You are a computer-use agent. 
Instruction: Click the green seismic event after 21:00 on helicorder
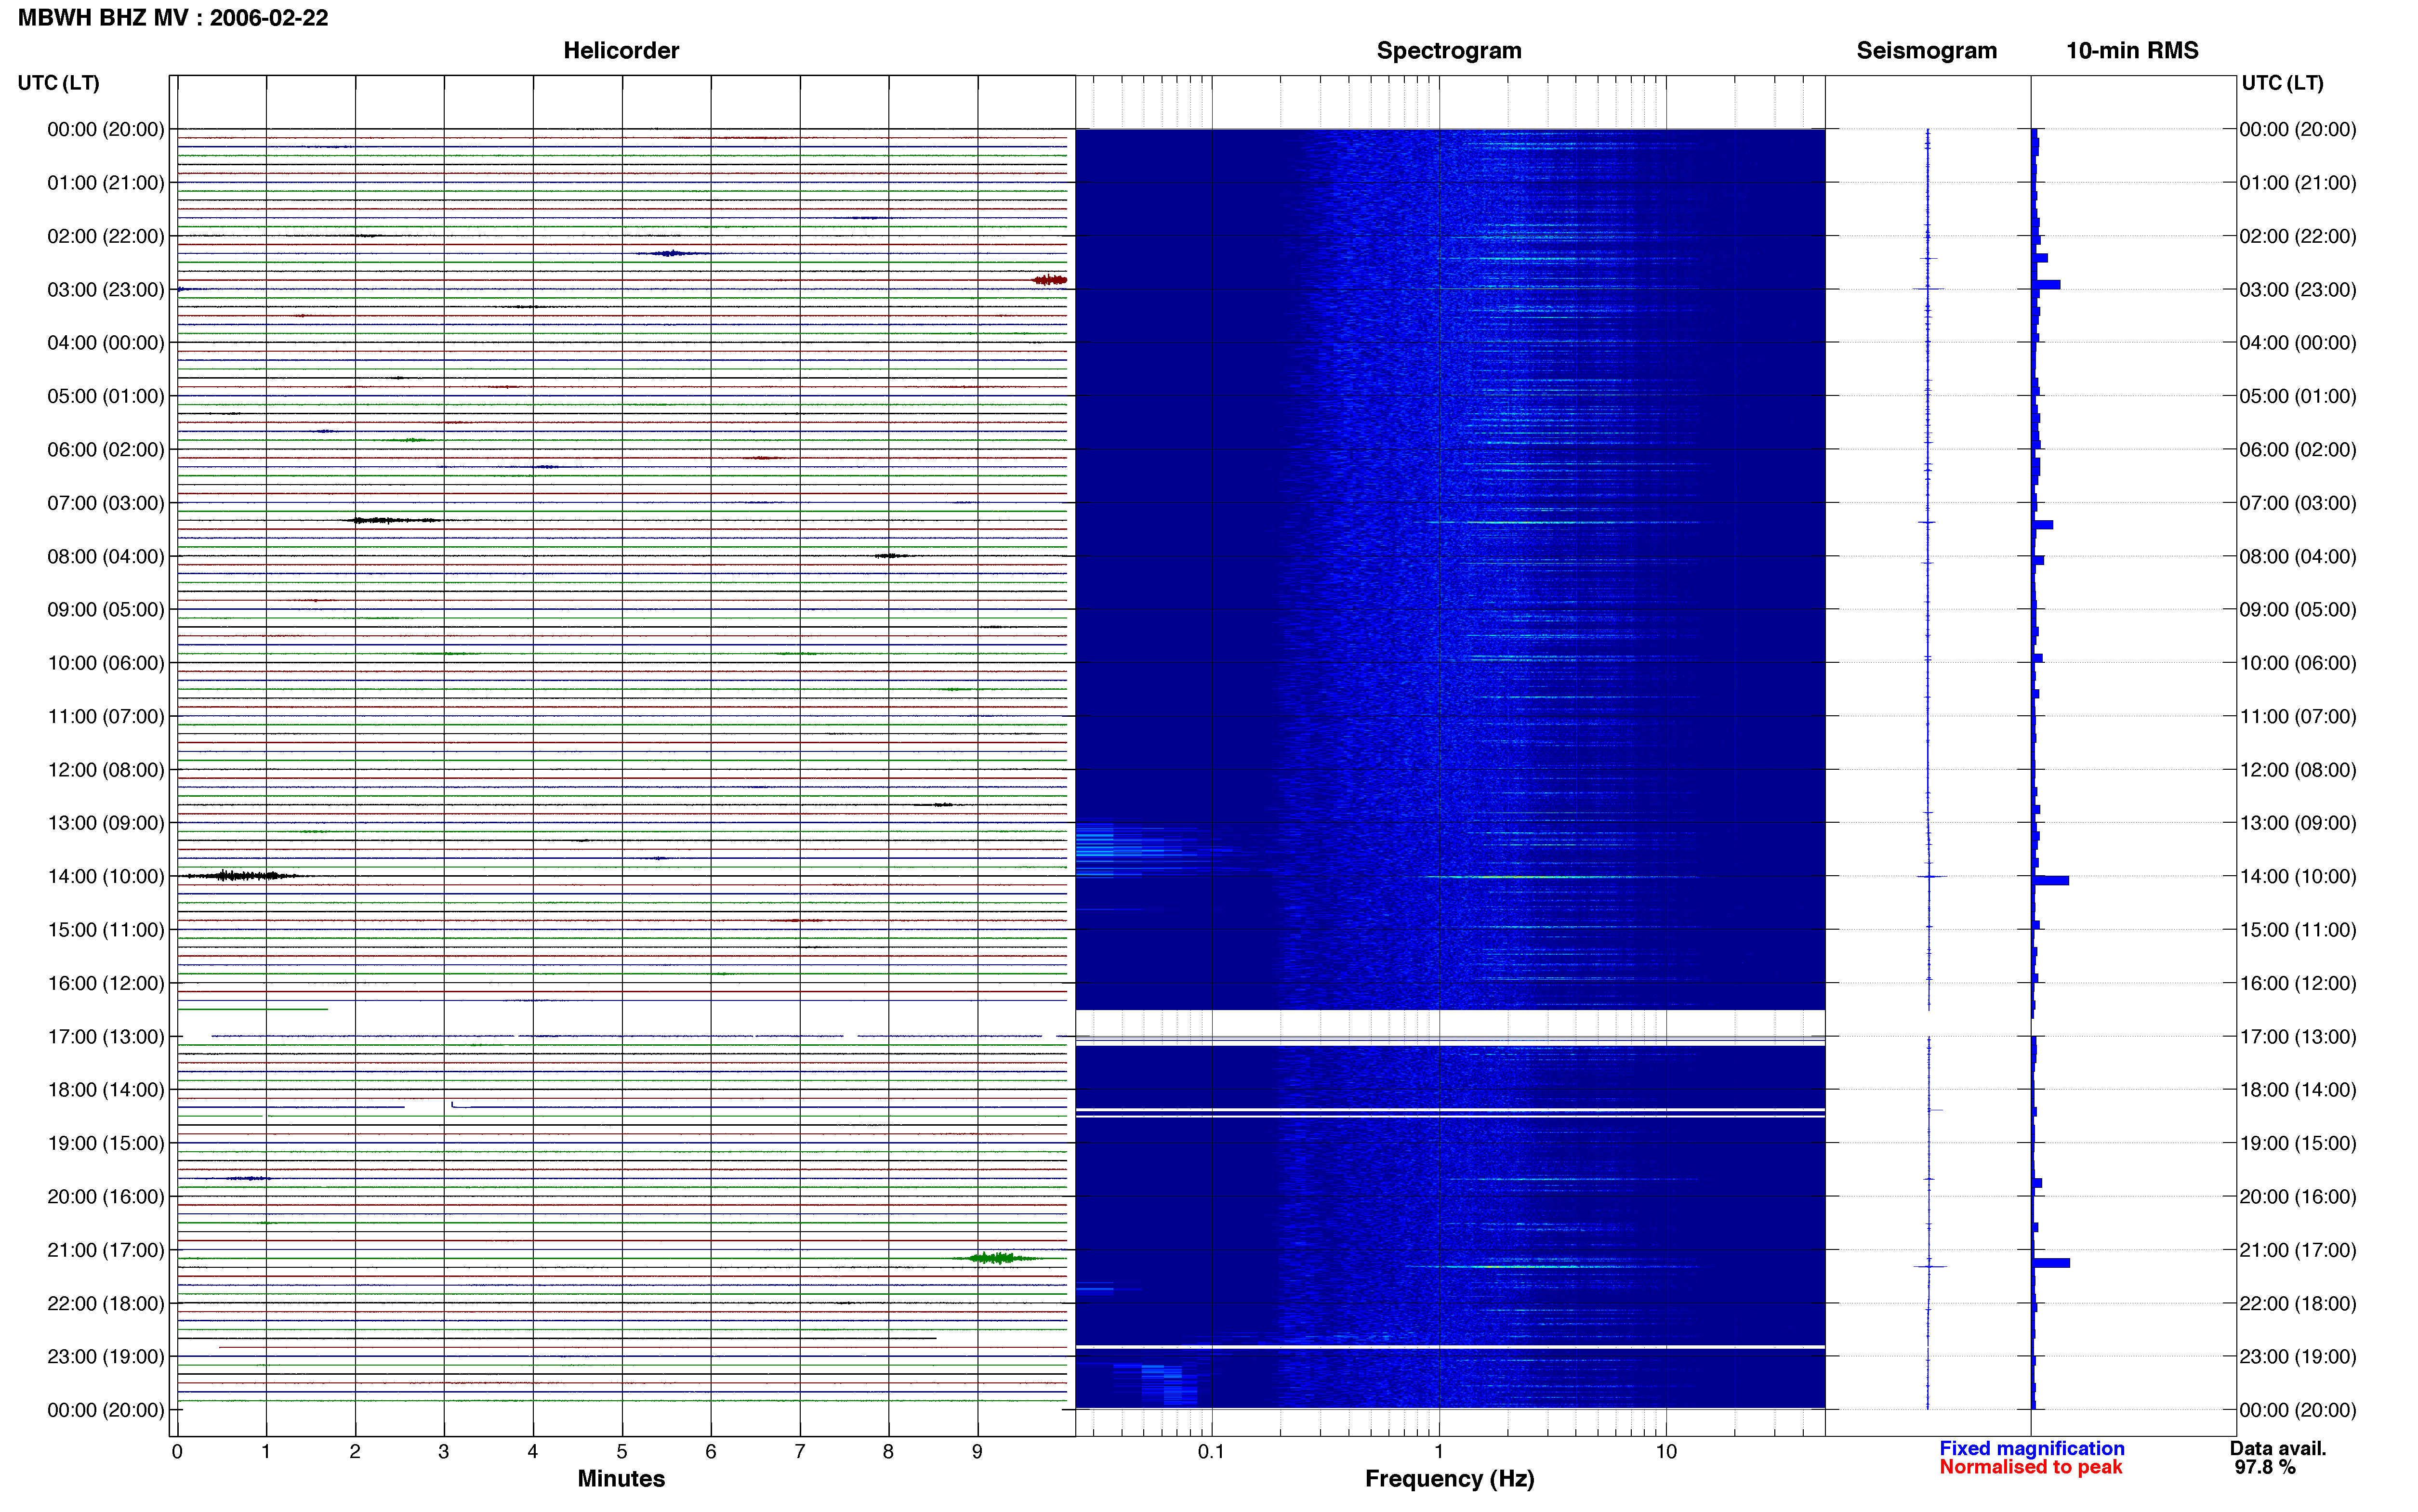[996, 1258]
